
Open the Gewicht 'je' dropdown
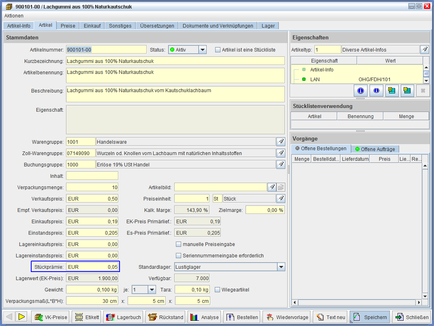[152, 290]
